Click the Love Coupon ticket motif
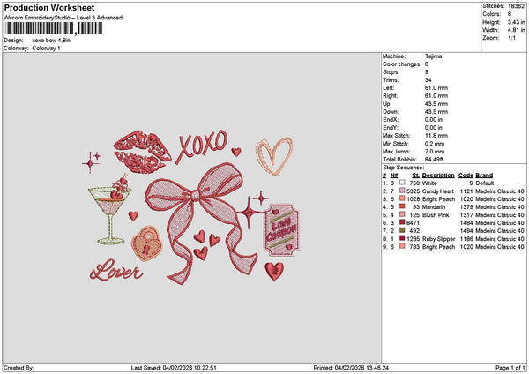529x374 pixels. [x=282, y=229]
